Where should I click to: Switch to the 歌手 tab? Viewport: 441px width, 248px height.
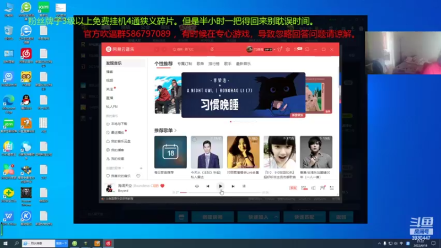pos(228,64)
